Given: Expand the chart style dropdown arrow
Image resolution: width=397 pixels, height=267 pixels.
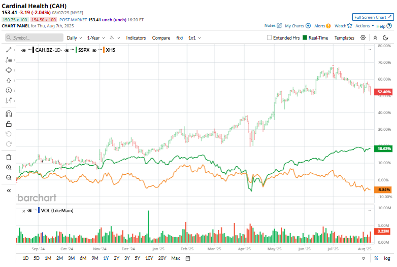Looking at the screenshot, I should click(119, 38).
